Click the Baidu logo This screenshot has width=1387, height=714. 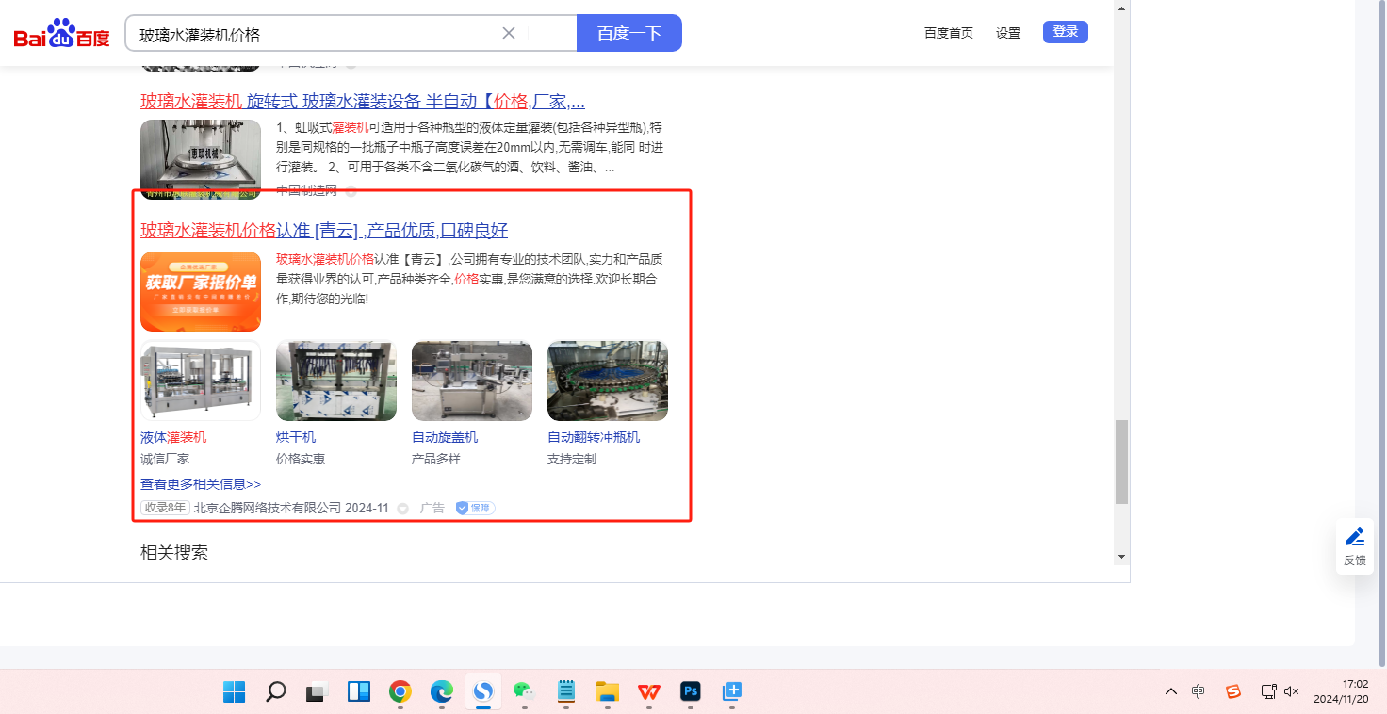pyautogui.click(x=62, y=34)
